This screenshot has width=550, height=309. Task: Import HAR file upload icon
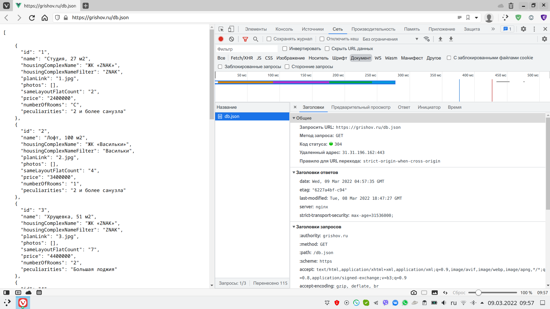coord(440,39)
